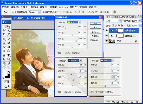143x104 pixels.
Task: Select the Eyedropper tool
Action: point(9,64)
